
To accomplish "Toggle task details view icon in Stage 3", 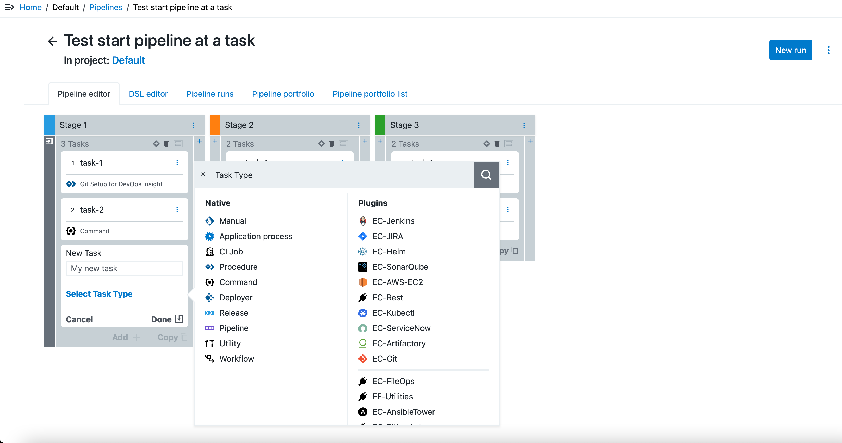I will [x=509, y=144].
